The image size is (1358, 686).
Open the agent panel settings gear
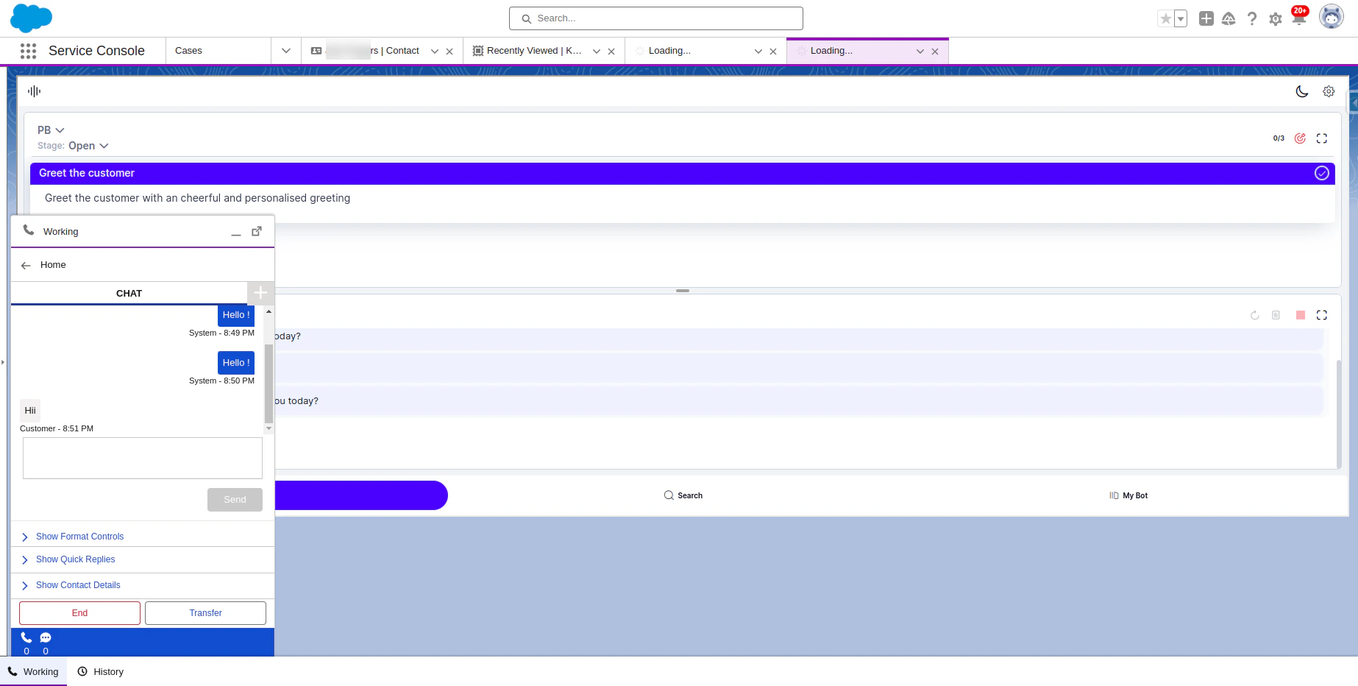pyautogui.click(x=1329, y=91)
